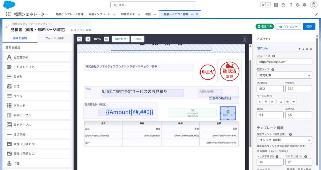Viewport: 321px width, 170px height.
Task: Click the 100% zoom reset button
Action: click(x=137, y=39)
